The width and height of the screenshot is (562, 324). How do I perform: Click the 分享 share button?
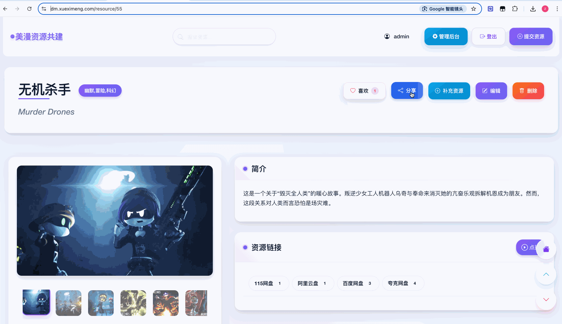407,90
